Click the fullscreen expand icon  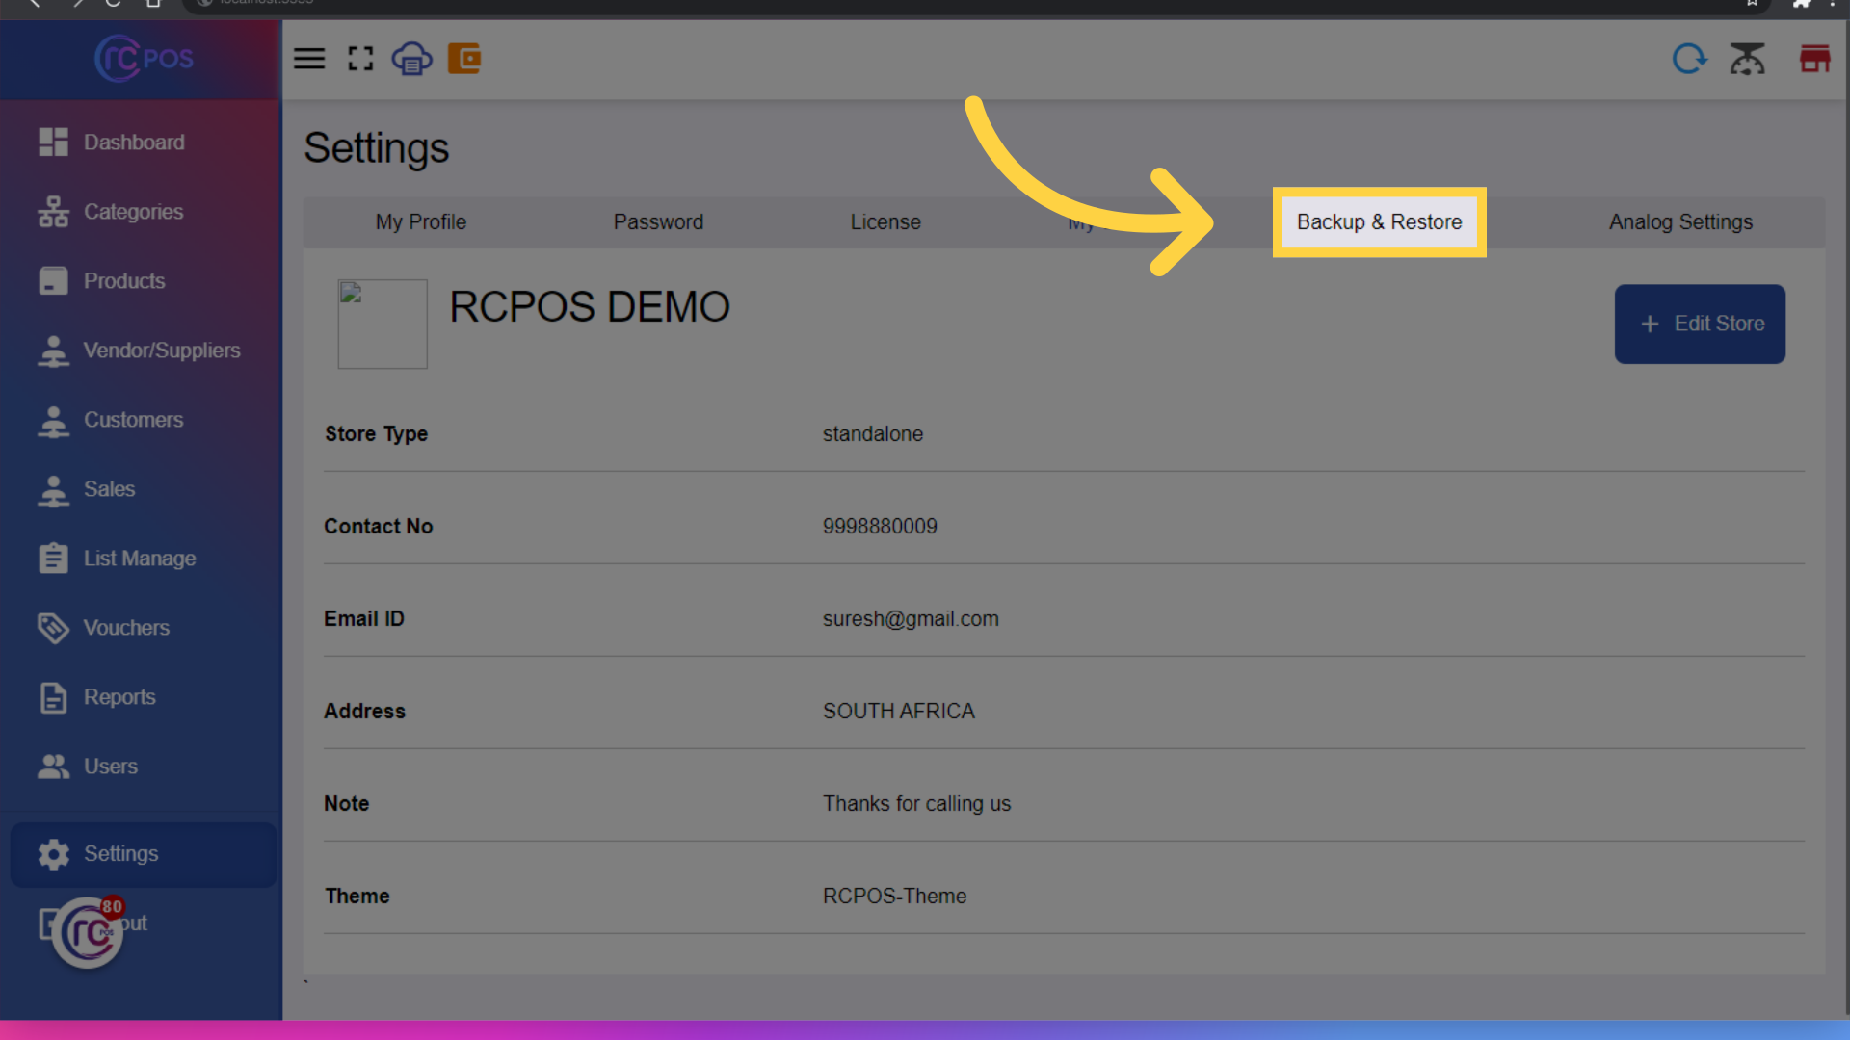tap(360, 59)
